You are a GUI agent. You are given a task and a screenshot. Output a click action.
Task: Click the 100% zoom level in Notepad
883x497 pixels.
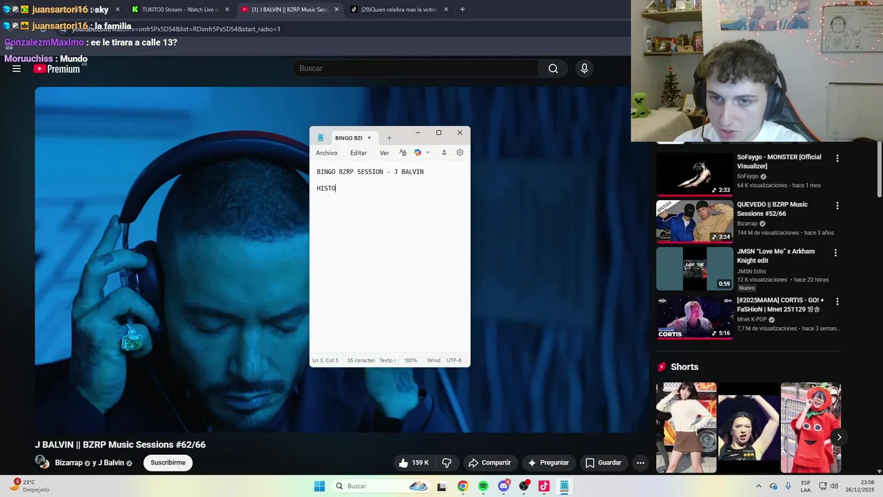click(410, 360)
